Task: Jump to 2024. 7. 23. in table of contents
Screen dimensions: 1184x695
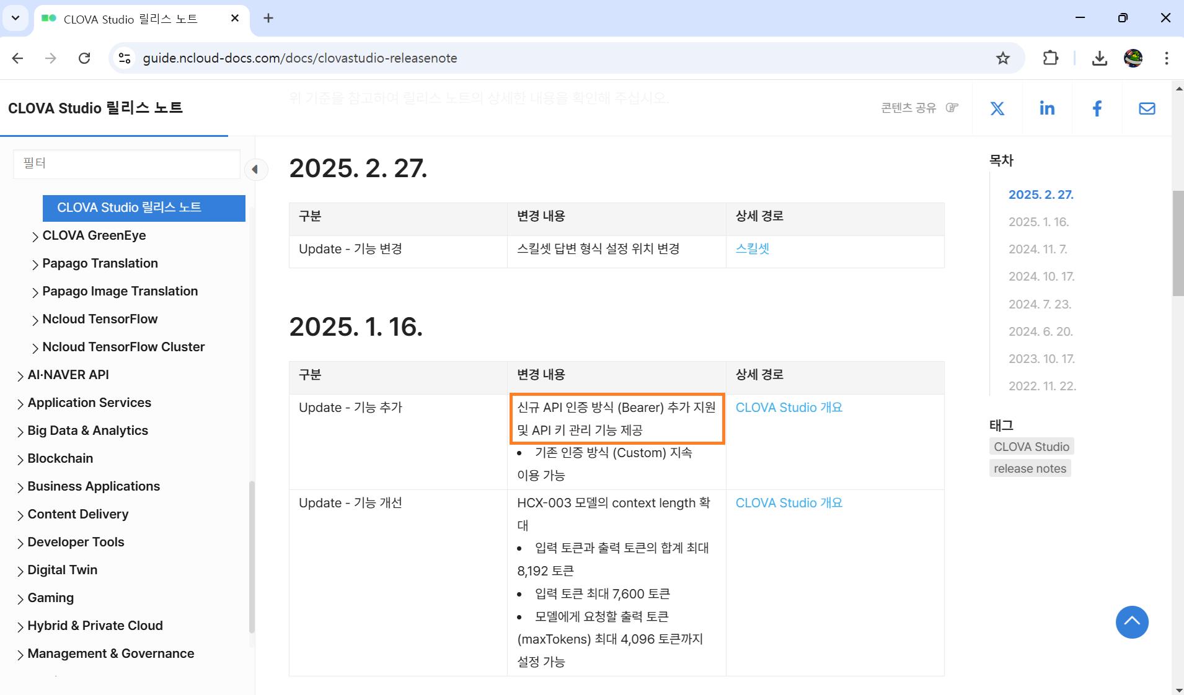Action: (1040, 304)
